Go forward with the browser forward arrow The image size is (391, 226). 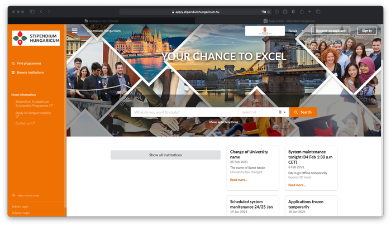point(49,12)
